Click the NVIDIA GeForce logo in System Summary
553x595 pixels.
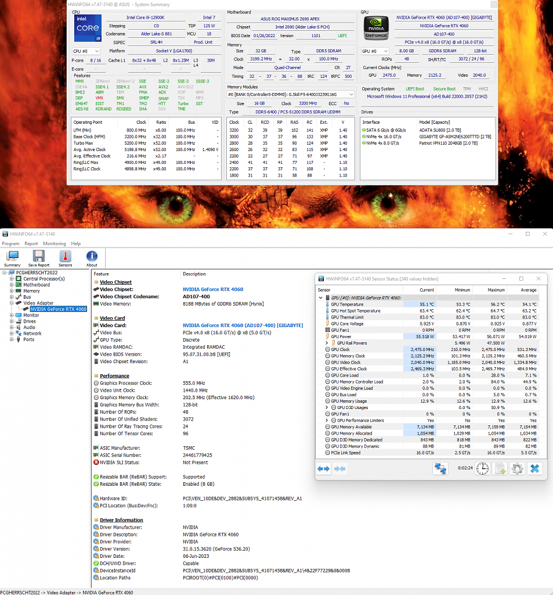376,28
